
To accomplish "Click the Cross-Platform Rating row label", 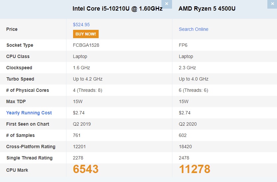I will click(x=31, y=147).
